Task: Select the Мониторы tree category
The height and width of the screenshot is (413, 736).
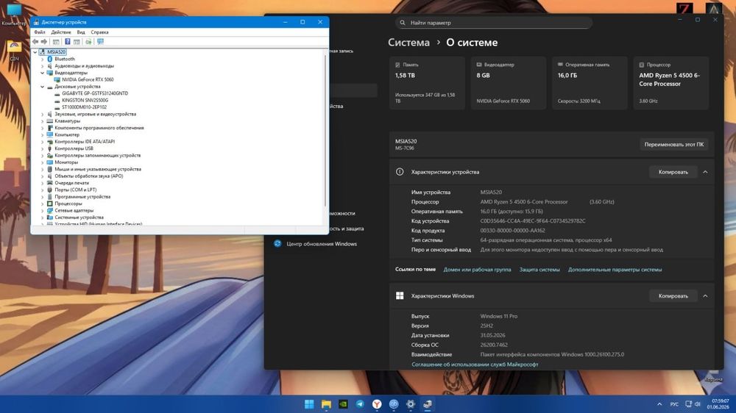Action: (x=66, y=162)
